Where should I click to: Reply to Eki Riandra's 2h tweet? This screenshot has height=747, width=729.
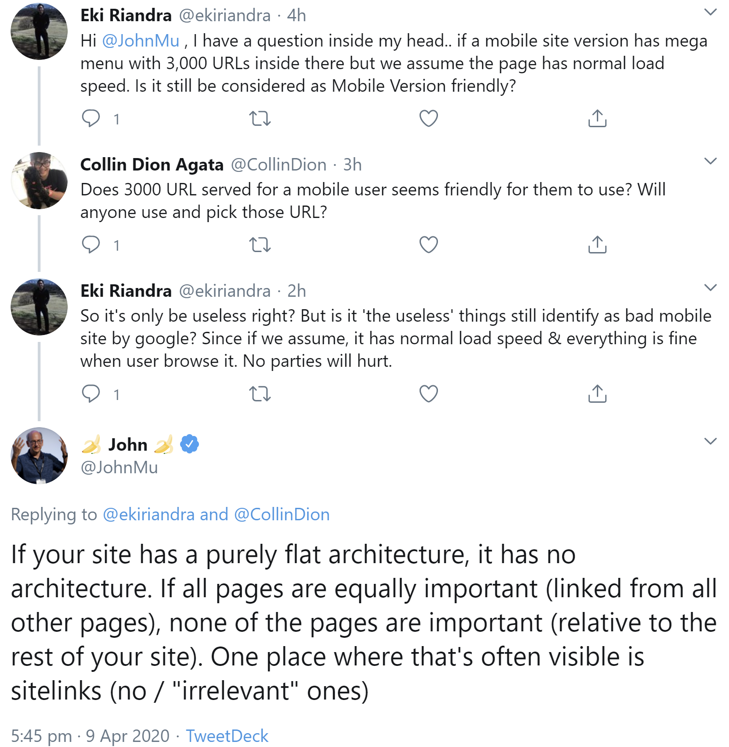(91, 394)
